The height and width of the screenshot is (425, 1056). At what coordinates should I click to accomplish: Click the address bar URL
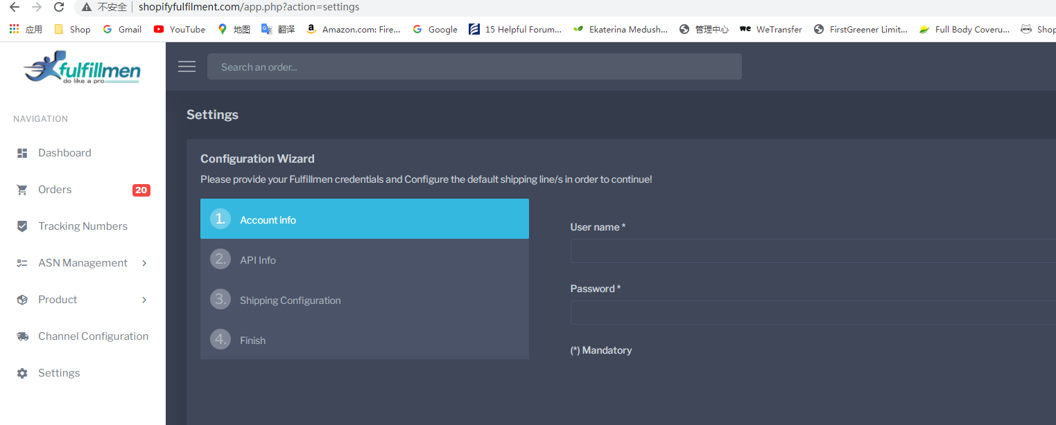(x=249, y=7)
